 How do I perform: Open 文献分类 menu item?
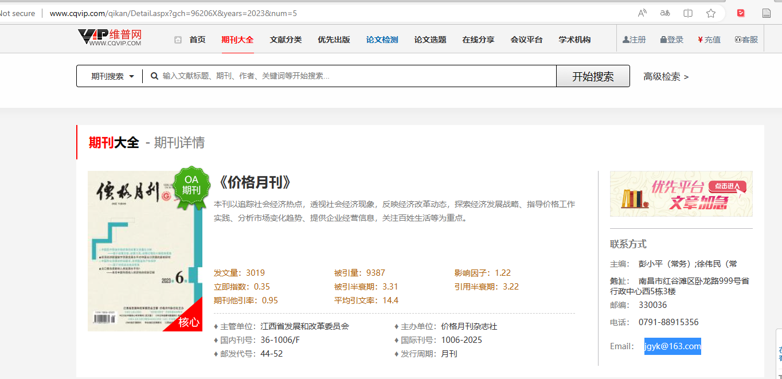click(286, 40)
